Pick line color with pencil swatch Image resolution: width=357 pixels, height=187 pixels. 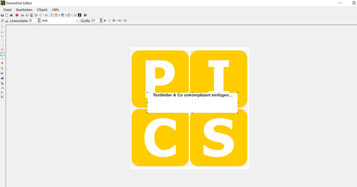point(7,21)
